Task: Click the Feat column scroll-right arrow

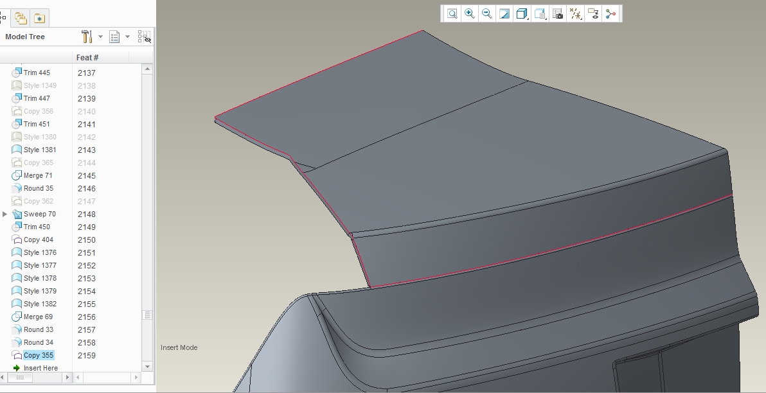Action: tap(136, 377)
